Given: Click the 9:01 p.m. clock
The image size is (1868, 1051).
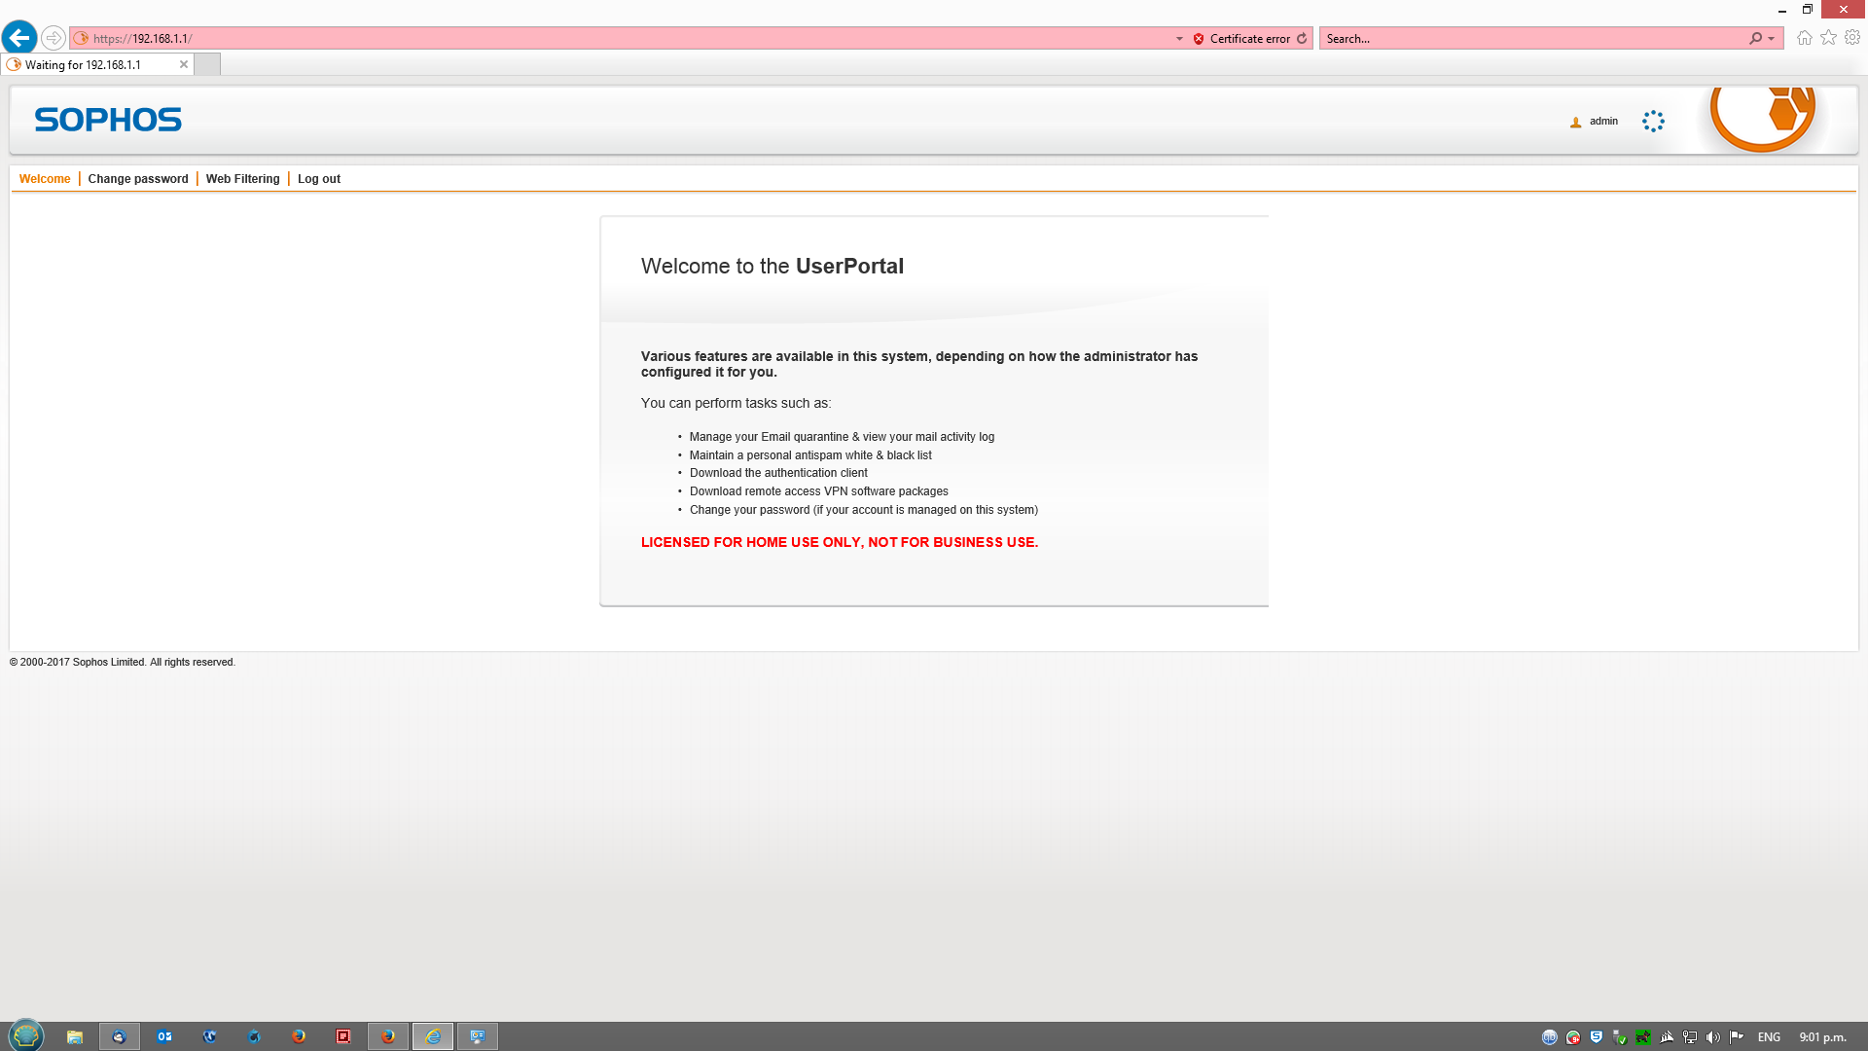Looking at the screenshot, I should [1823, 1037].
